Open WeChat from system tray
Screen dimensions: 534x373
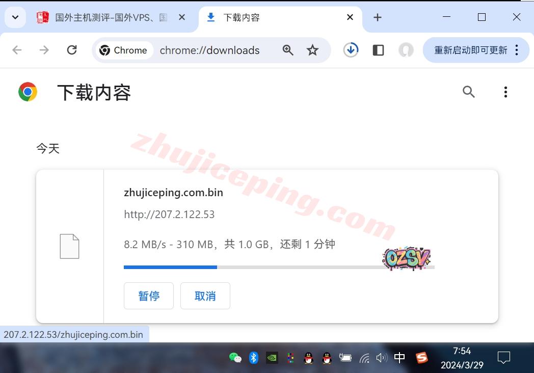click(235, 358)
